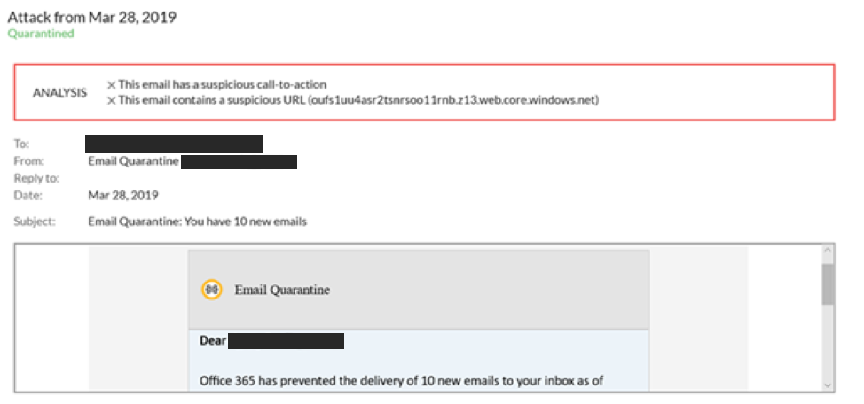Click the Email Quarantine header title in preview
Viewport: 864px width, 404px height.
point(282,290)
